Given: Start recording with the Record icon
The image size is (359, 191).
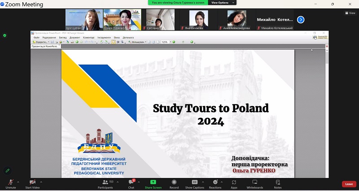Looking at the screenshot, I should coord(174,182).
